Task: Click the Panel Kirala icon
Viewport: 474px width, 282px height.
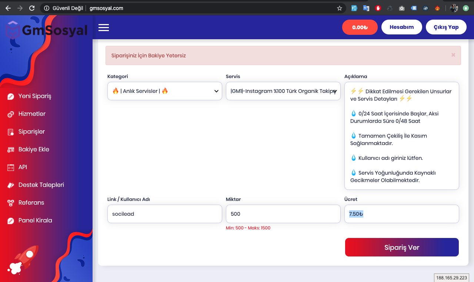Action: coord(11,221)
